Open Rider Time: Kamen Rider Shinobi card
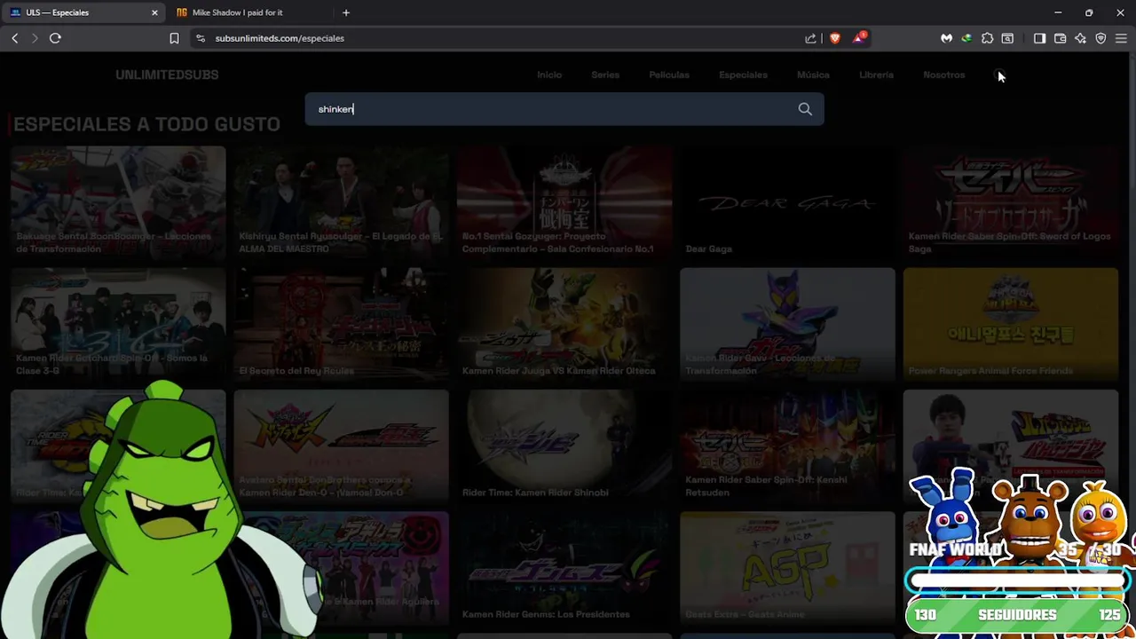The width and height of the screenshot is (1136, 639). [x=564, y=446]
